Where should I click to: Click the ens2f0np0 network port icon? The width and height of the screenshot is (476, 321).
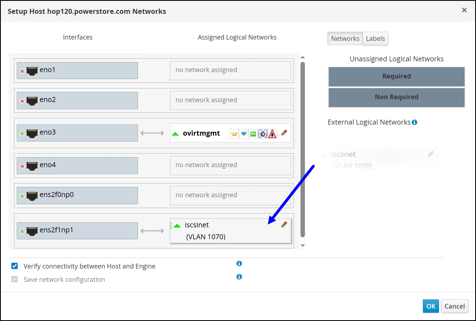[32, 196]
